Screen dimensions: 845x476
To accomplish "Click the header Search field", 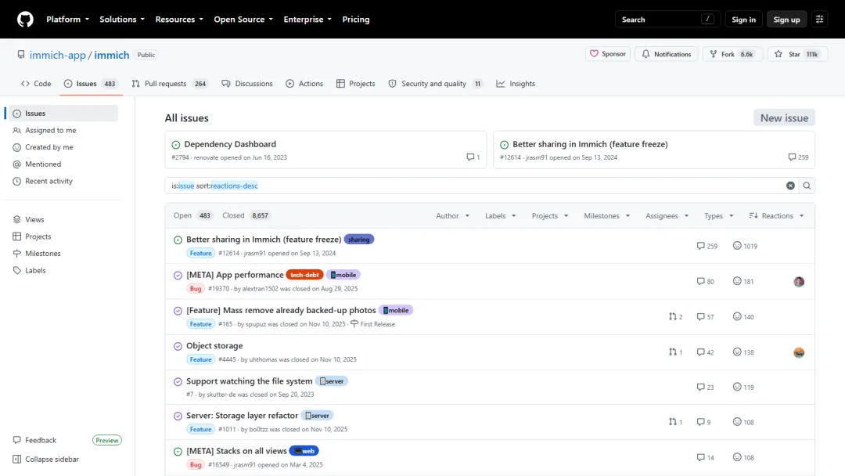I will pyautogui.click(x=667, y=20).
